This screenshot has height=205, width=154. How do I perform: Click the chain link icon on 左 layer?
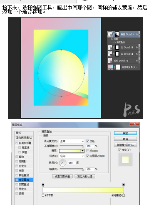(x=114, y=47)
